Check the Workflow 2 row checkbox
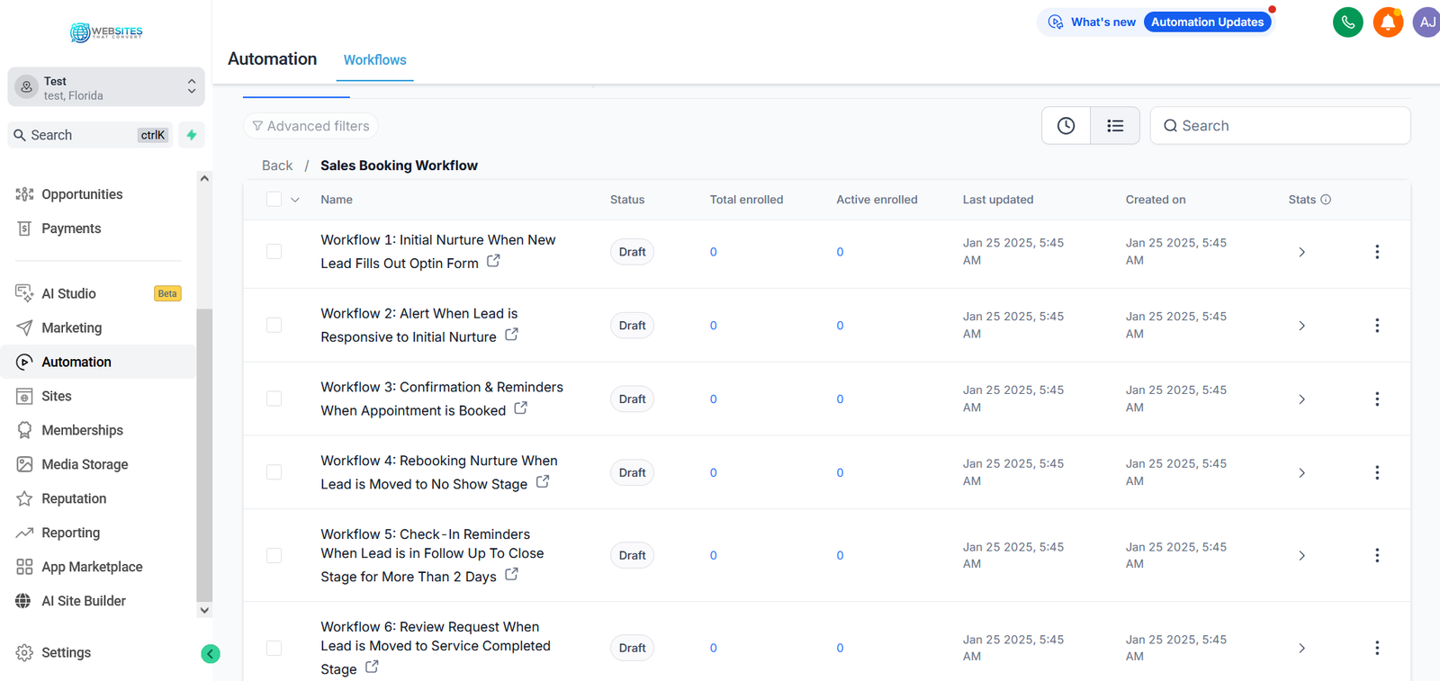 274,326
